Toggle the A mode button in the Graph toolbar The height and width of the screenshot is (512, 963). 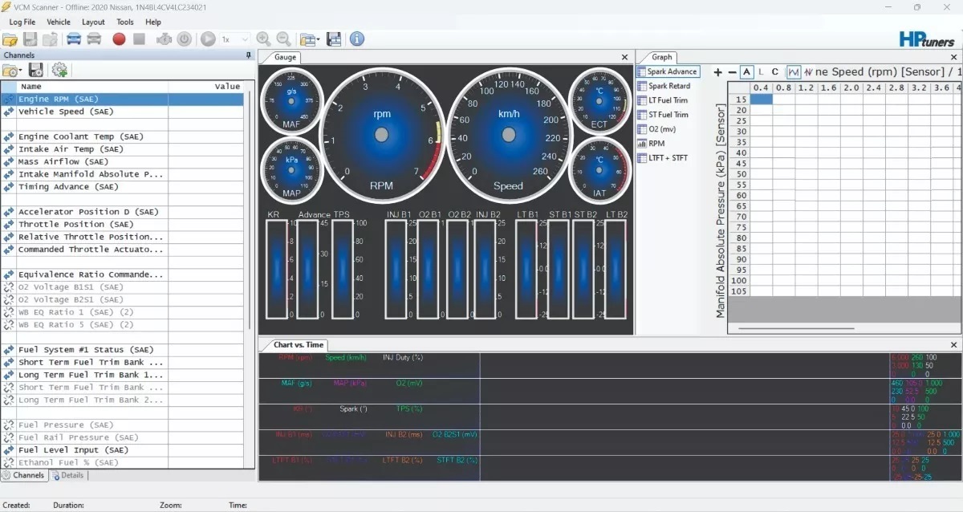(x=746, y=72)
